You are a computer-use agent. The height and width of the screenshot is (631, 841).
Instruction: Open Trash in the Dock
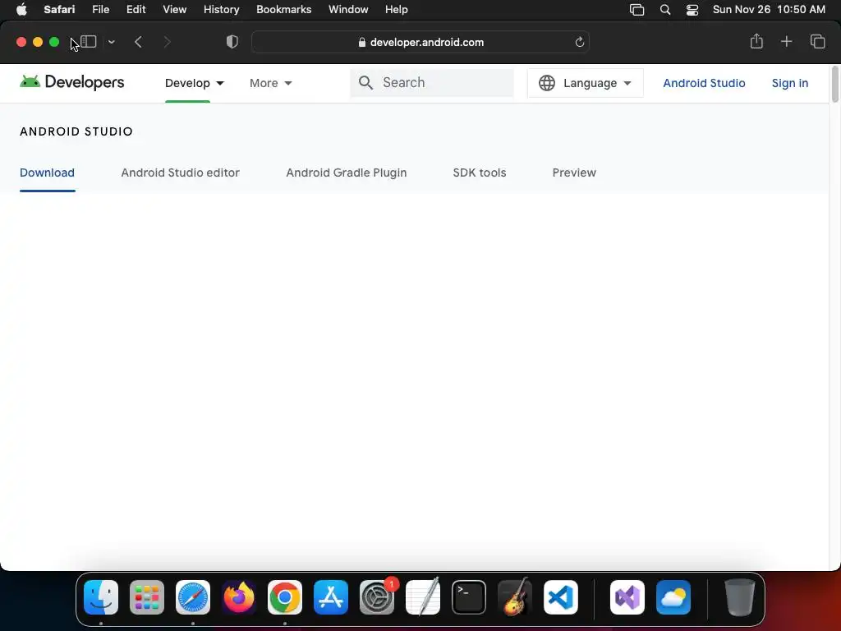click(740, 597)
